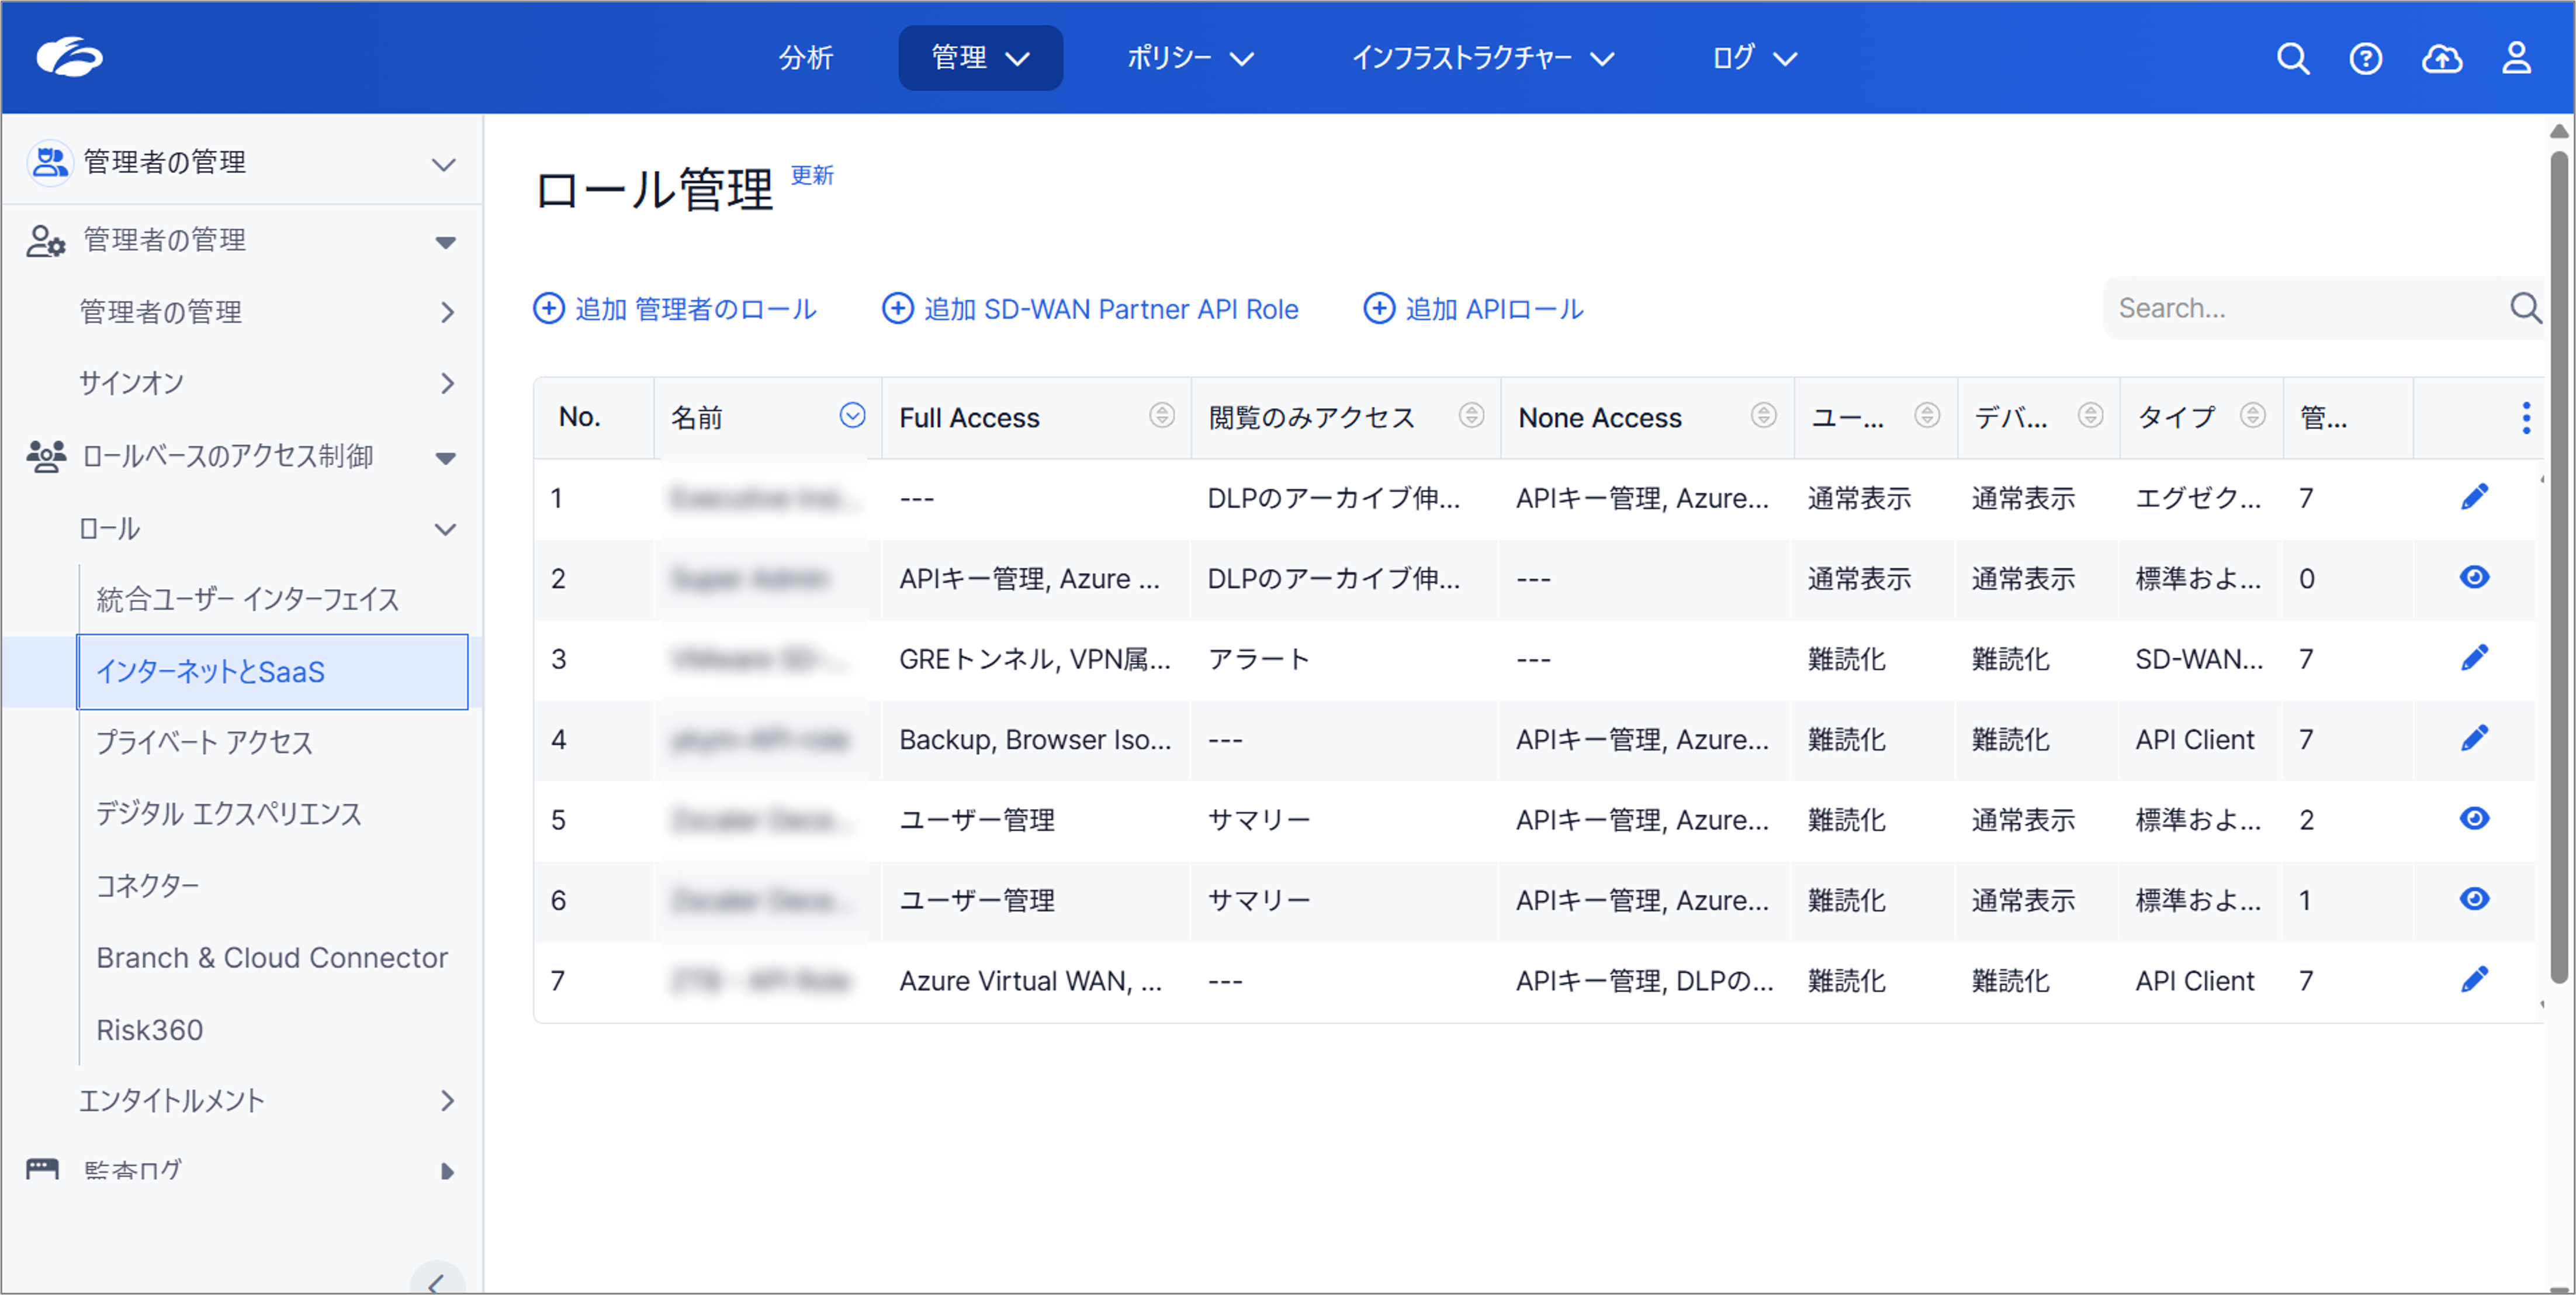The width and height of the screenshot is (2576, 1295).
Task: View row 2 role via eye icon
Action: [2474, 578]
